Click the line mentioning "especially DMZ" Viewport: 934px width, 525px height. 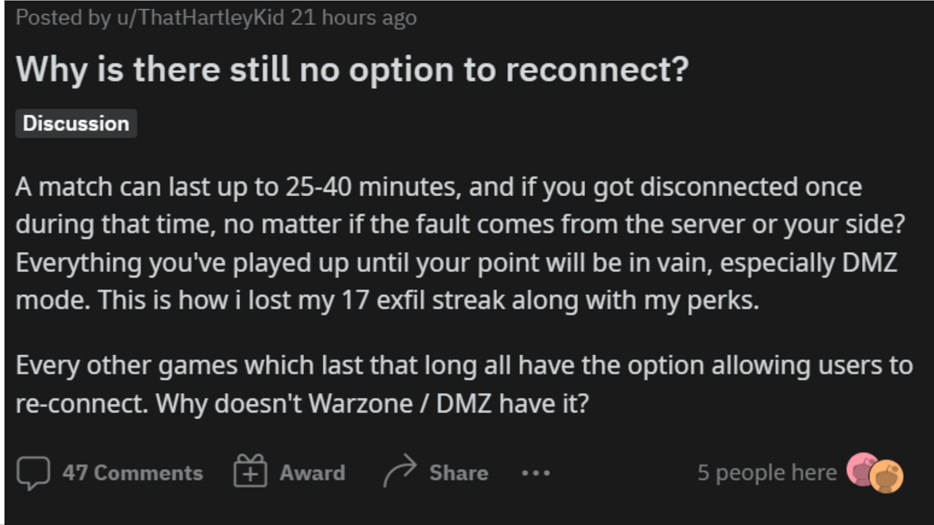pyautogui.click(x=456, y=262)
